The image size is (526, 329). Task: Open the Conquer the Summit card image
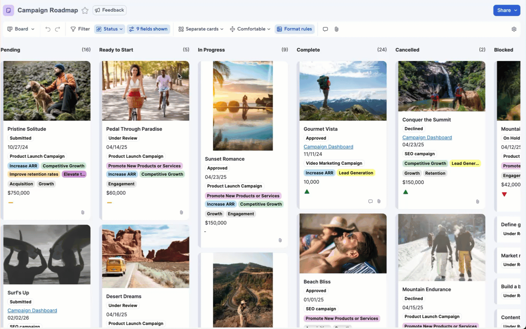click(x=442, y=86)
